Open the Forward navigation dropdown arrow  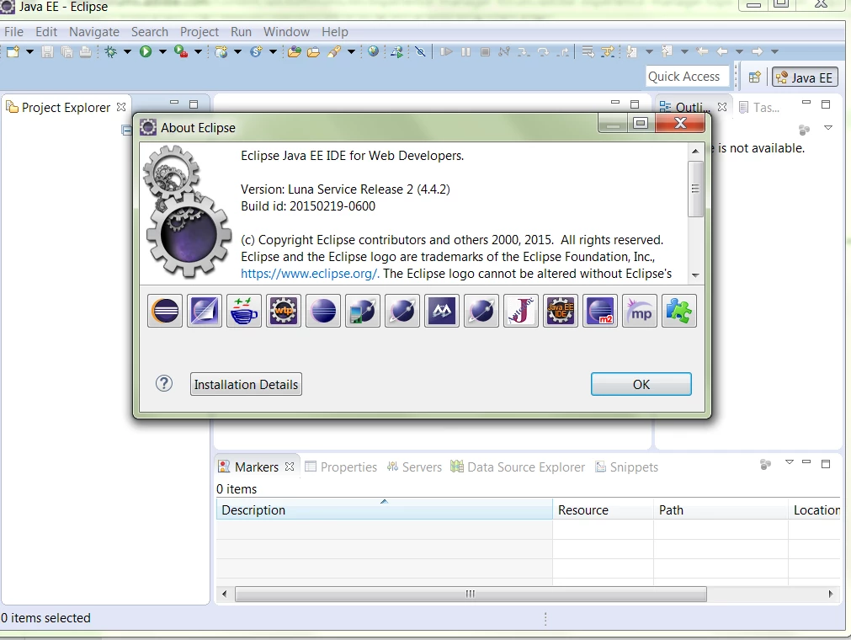(x=774, y=51)
